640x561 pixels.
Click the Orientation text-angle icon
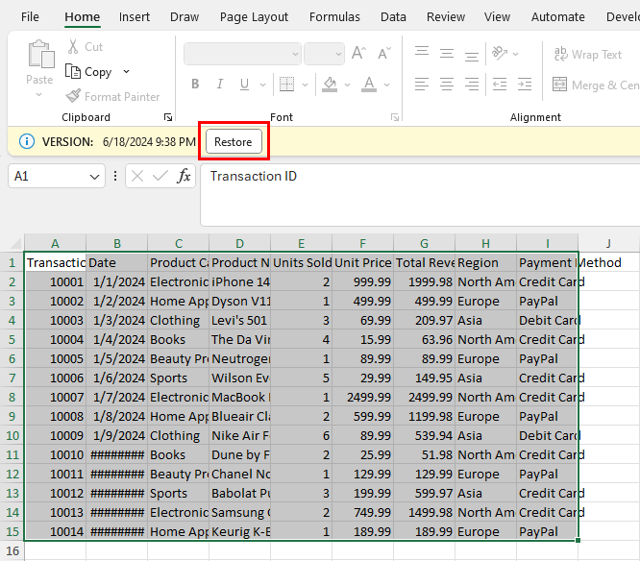(500, 53)
